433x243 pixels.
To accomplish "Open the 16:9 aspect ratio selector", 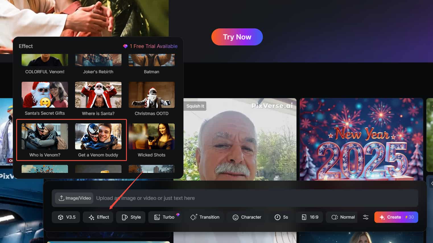I will tap(310, 217).
